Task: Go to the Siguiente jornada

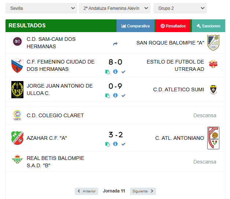Action: coord(143,191)
